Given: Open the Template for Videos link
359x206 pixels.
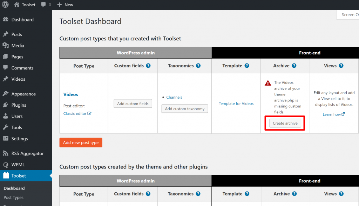Looking at the screenshot, I should [x=236, y=103].
